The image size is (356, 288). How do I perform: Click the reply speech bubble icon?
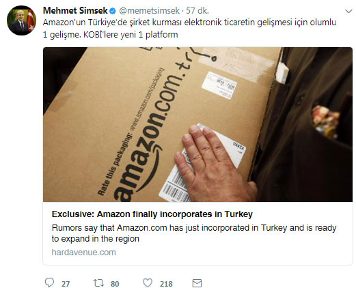tap(49, 283)
